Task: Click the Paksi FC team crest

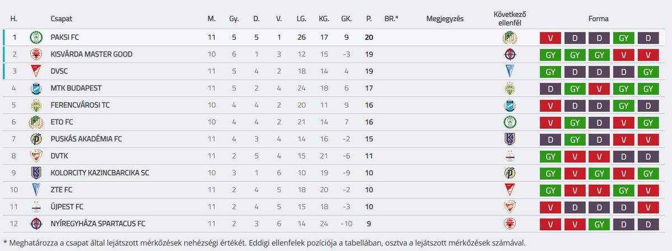Action: [x=36, y=38]
